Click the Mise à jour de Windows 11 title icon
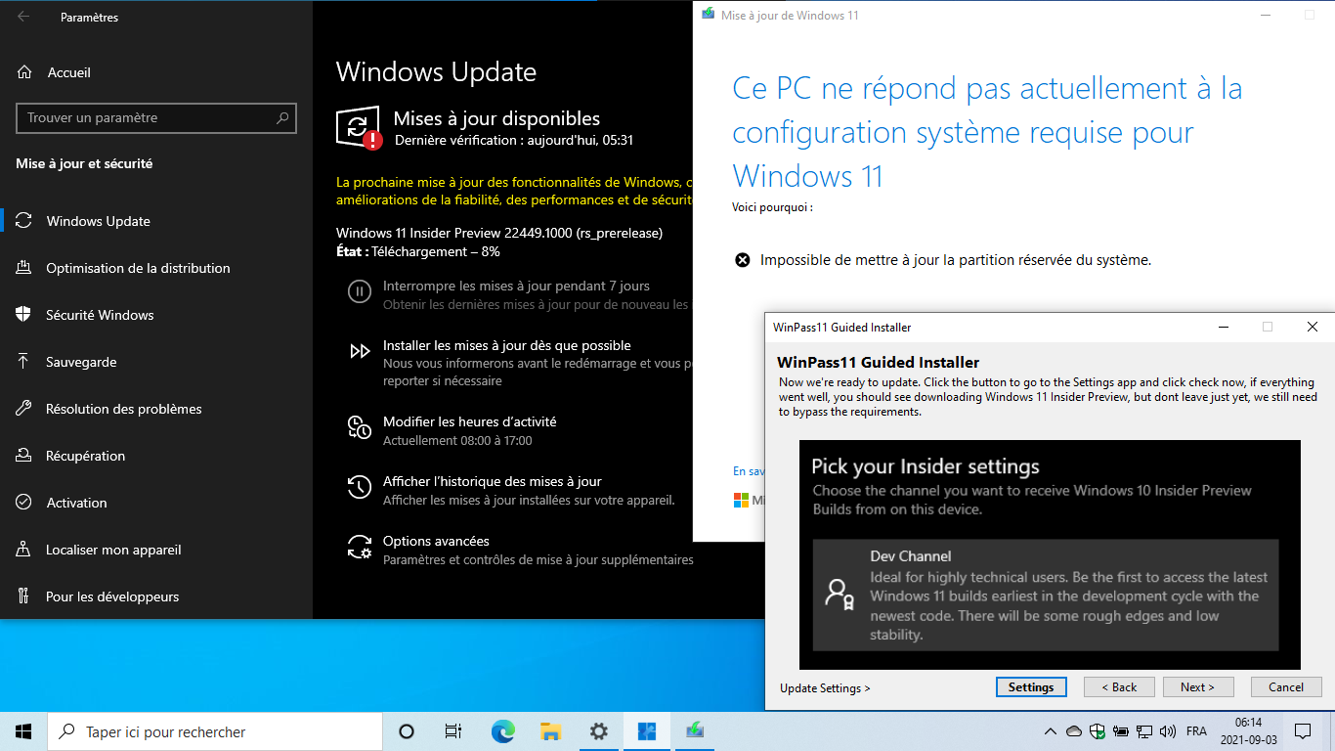The height and width of the screenshot is (751, 1335). [709, 15]
